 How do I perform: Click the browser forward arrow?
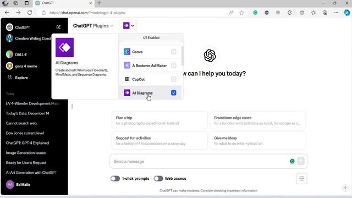(x=18, y=13)
